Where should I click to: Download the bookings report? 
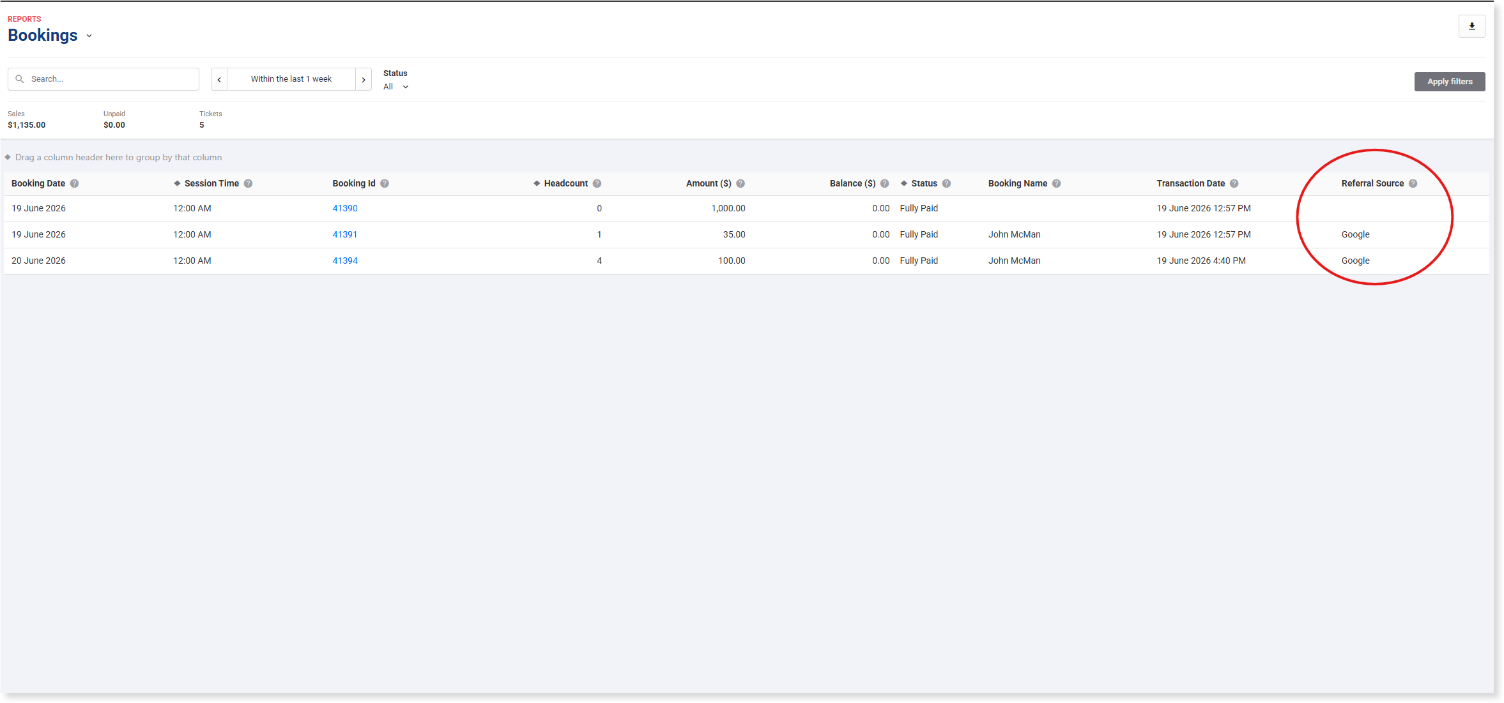click(1471, 26)
